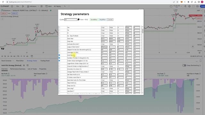Create an Alert from toolbar
The width and height of the screenshot is (205, 115).
tap(48, 6)
